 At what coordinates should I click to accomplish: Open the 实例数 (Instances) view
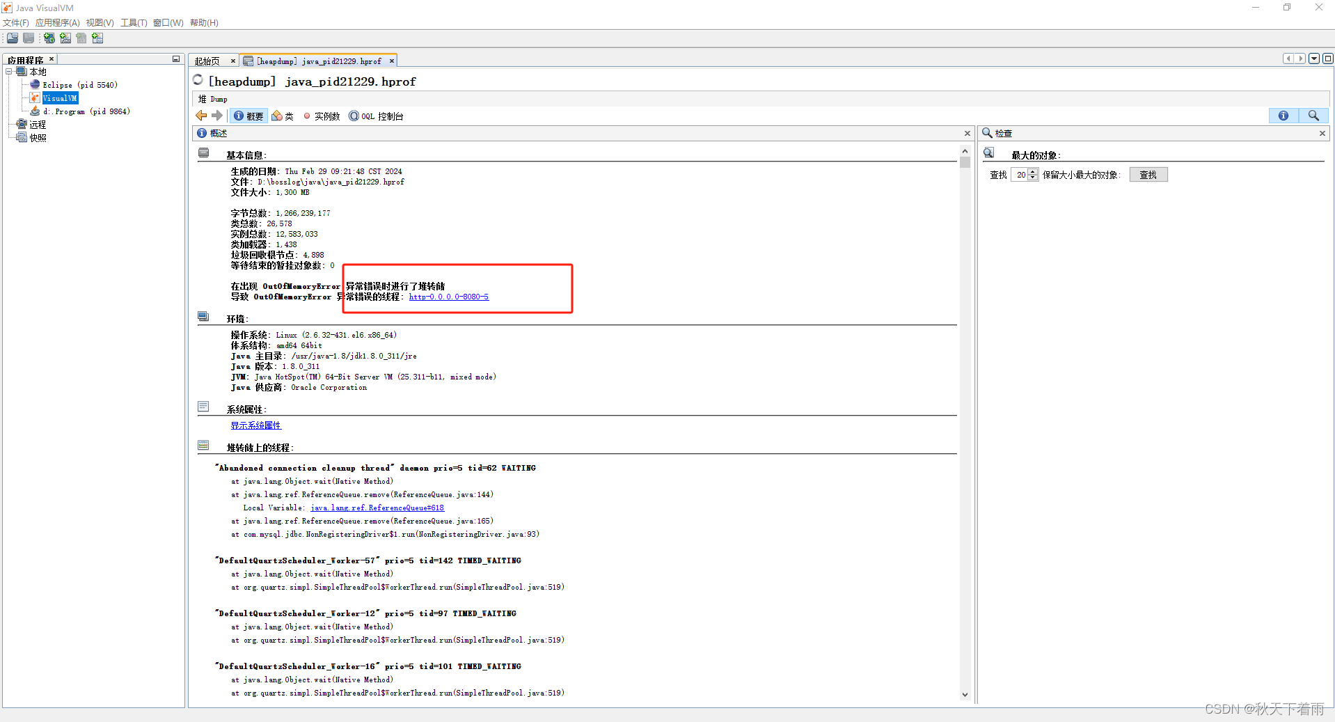click(x=322, y=116)
